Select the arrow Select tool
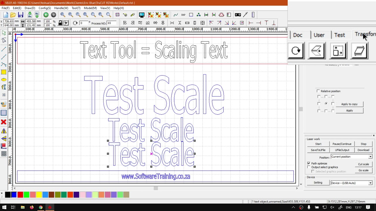Screen dimensions: 376x211 (x=4, y=33)
